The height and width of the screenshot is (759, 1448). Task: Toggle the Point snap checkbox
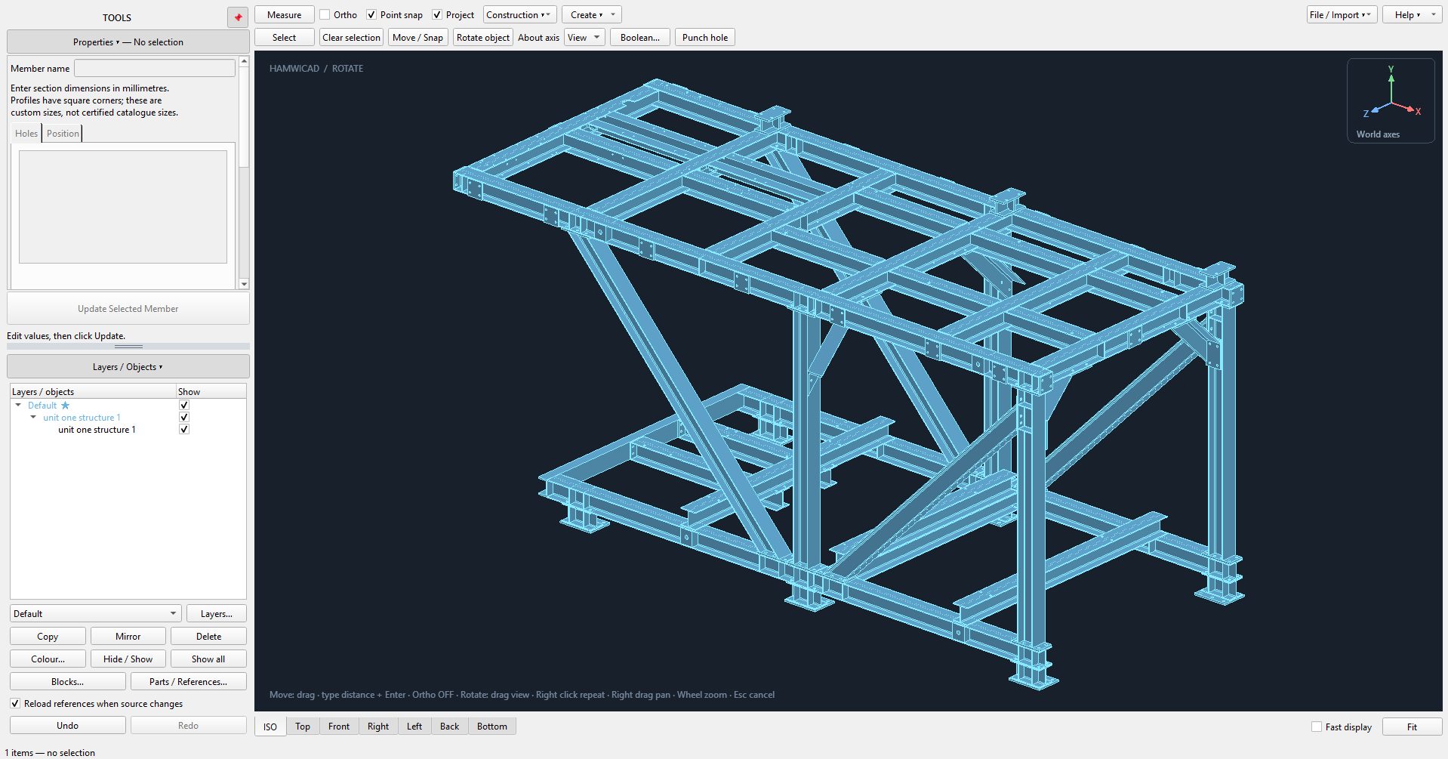tap(371, 15)
